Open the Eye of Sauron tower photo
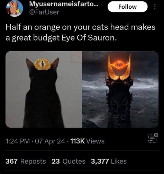164x174 pixels. pos(120,89)
